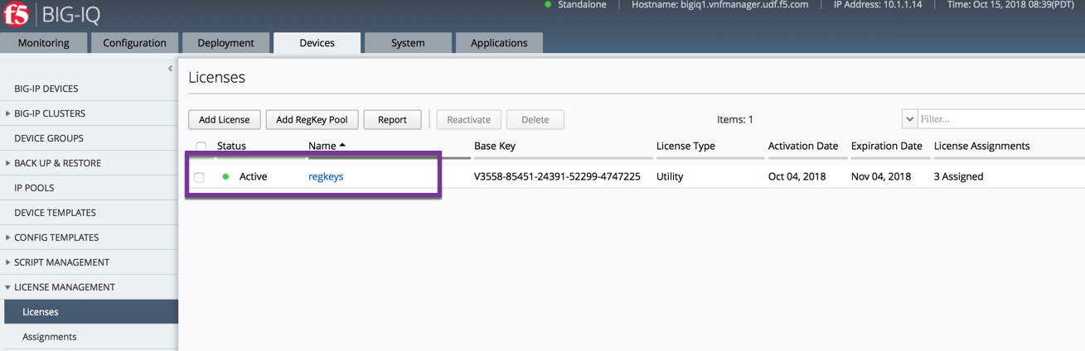Click the Add License button
This screenshot has width=1085, height=351.
pos(225,119)
